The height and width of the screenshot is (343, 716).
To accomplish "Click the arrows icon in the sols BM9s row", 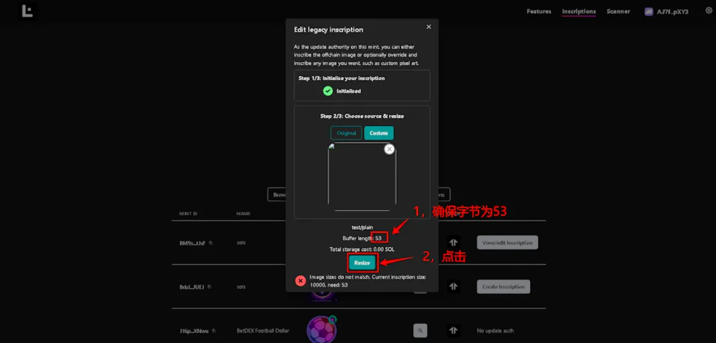I will click(453, 242).
